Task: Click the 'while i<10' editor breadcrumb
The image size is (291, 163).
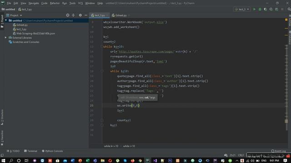Action: pyautogui.click(x=129, y=146)
